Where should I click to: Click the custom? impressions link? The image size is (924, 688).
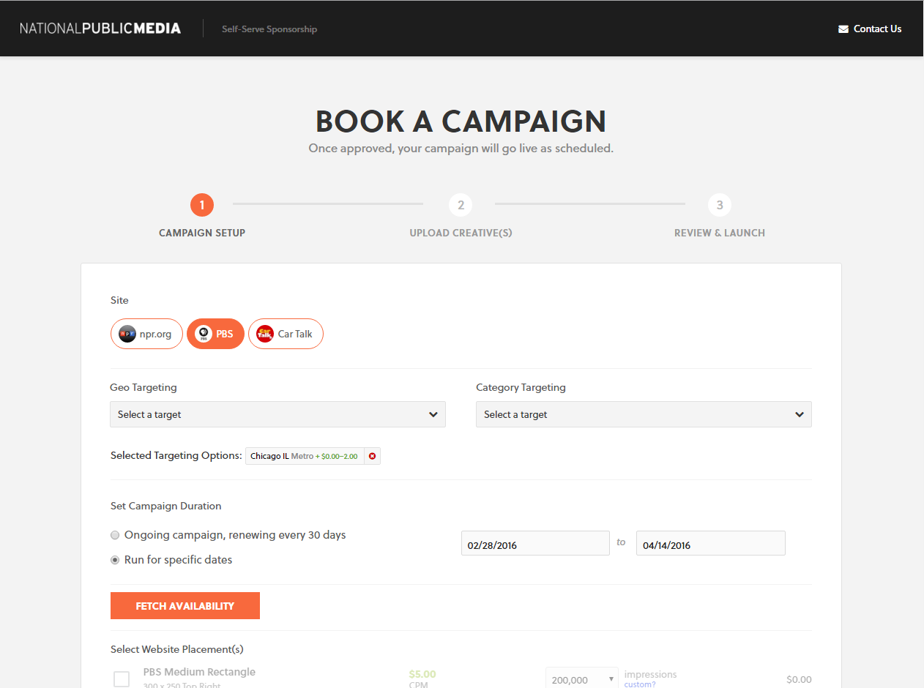[640, 684]
